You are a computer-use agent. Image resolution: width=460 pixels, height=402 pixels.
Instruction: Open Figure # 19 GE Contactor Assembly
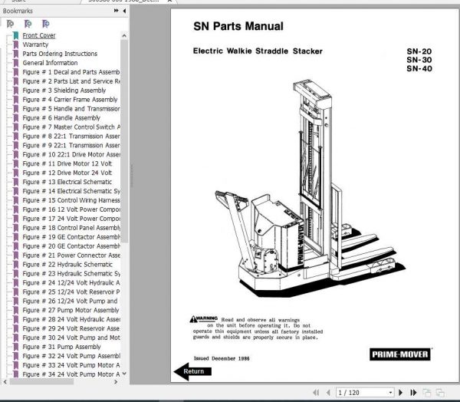[71, 237]
